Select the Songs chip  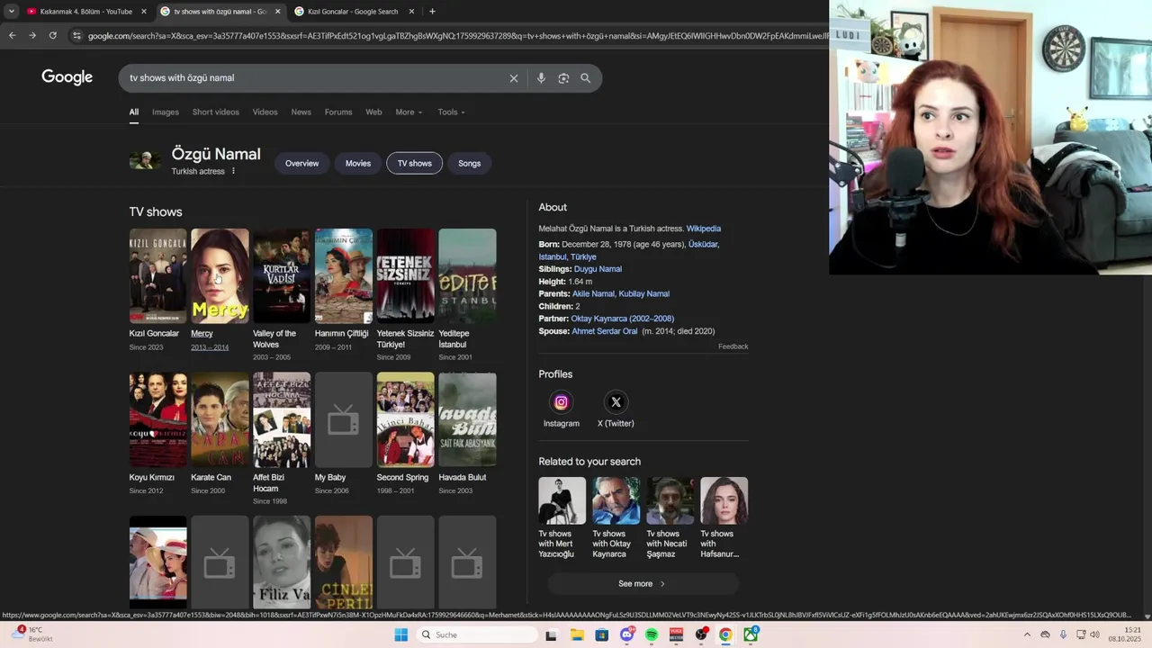click(469, 164)
